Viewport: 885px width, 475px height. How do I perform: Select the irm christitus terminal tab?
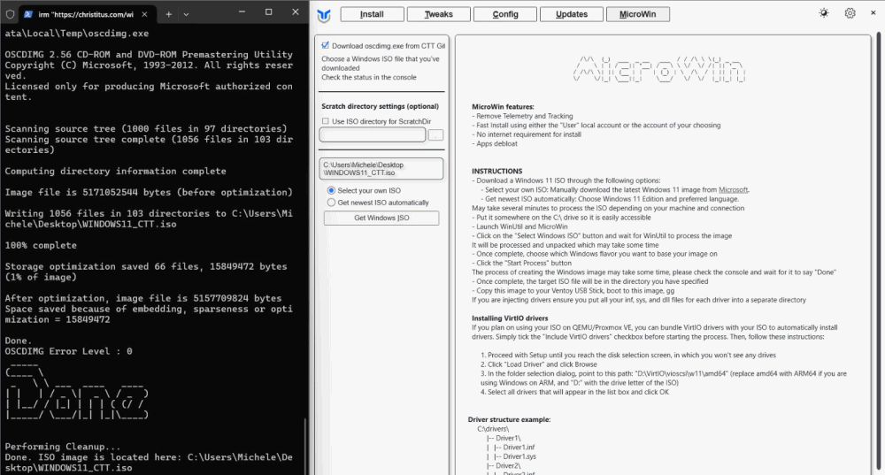pos(86,14)
